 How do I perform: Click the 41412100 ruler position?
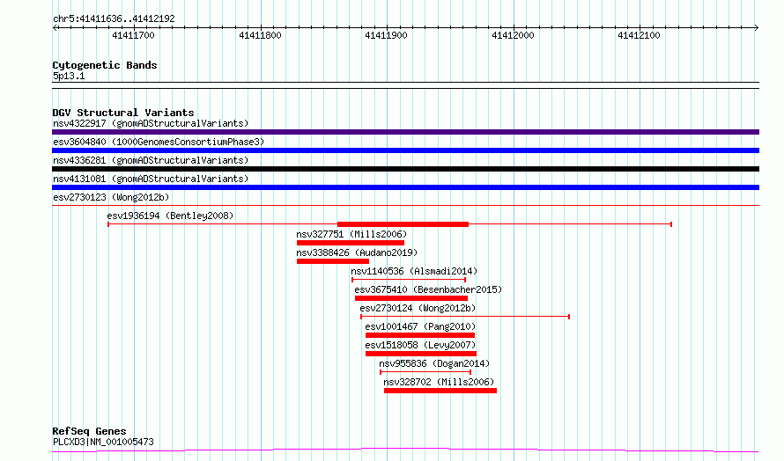tap(639, 35)
